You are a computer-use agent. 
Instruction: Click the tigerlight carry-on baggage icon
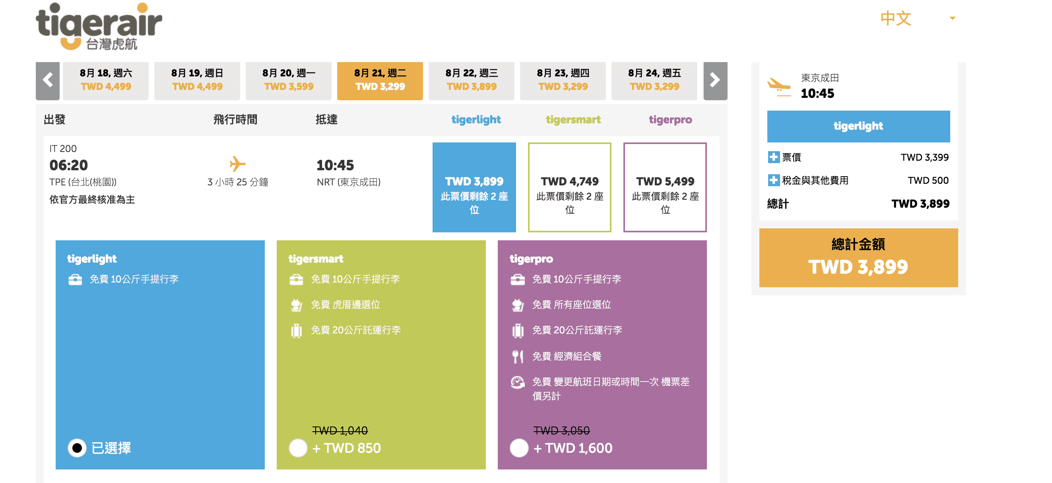[75, 280]
